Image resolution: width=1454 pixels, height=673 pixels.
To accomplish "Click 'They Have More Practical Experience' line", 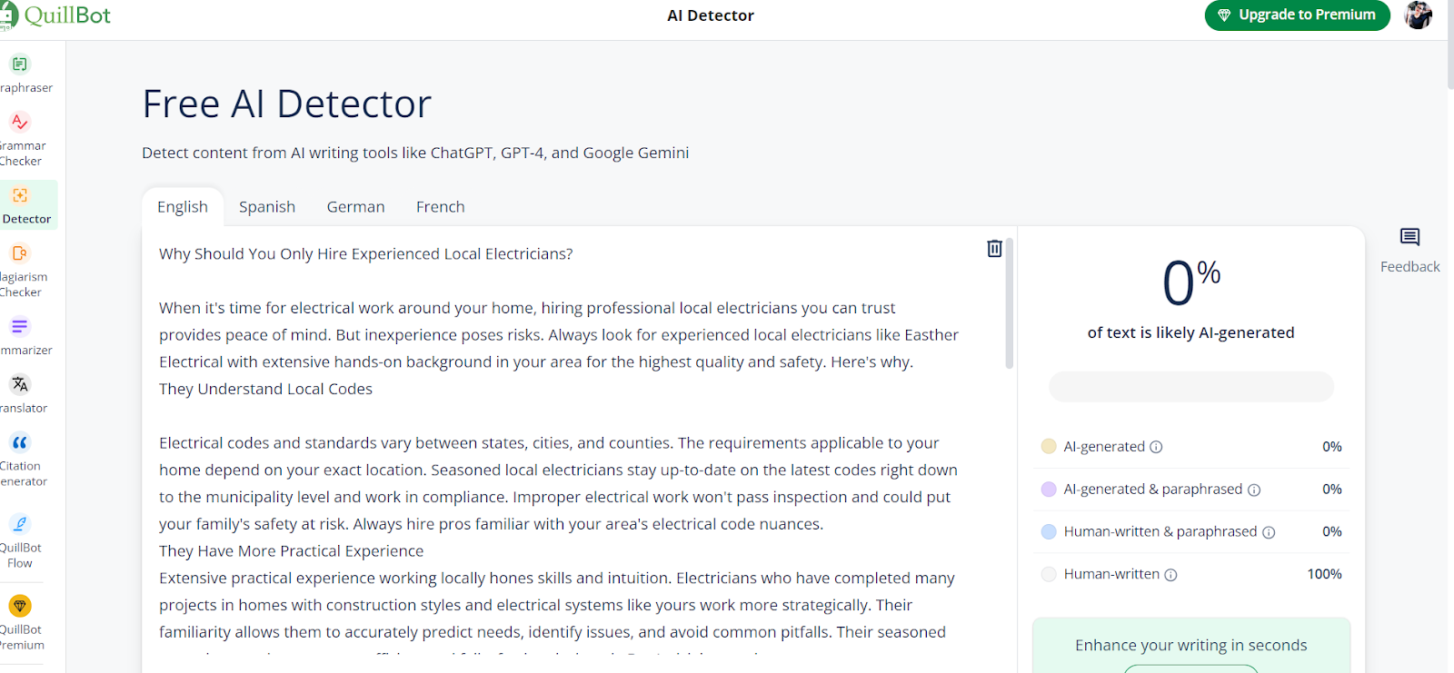I will 291,551.
